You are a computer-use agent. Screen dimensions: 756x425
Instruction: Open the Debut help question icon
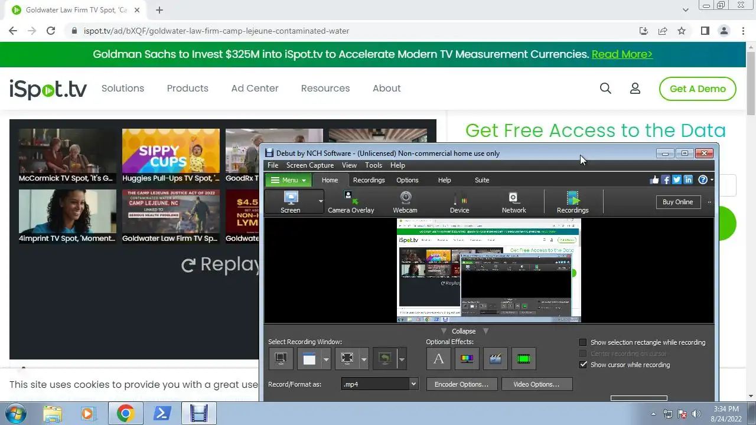click(703, 180)
